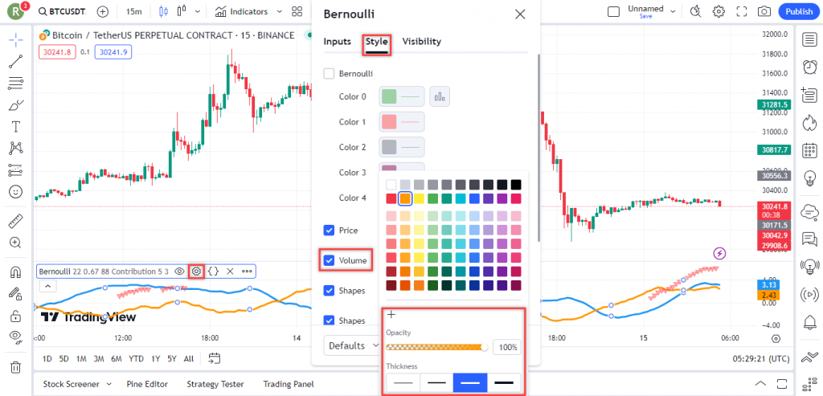Viewport: 823px width, 396px height.
Task: Open Bernoulli source code braces icon
Action: pos(213,271)
